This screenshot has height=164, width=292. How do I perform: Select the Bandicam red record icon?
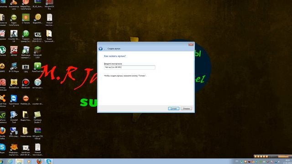click(x=26, y=83)
